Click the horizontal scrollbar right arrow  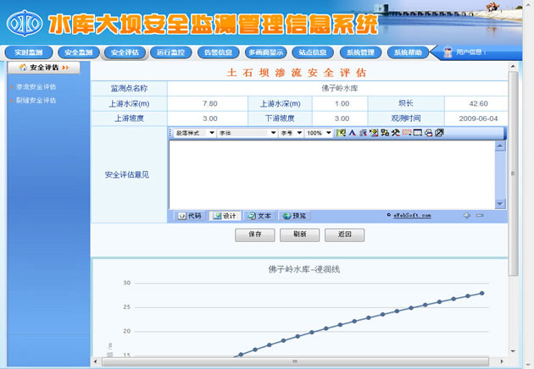(x=502, y=361)
